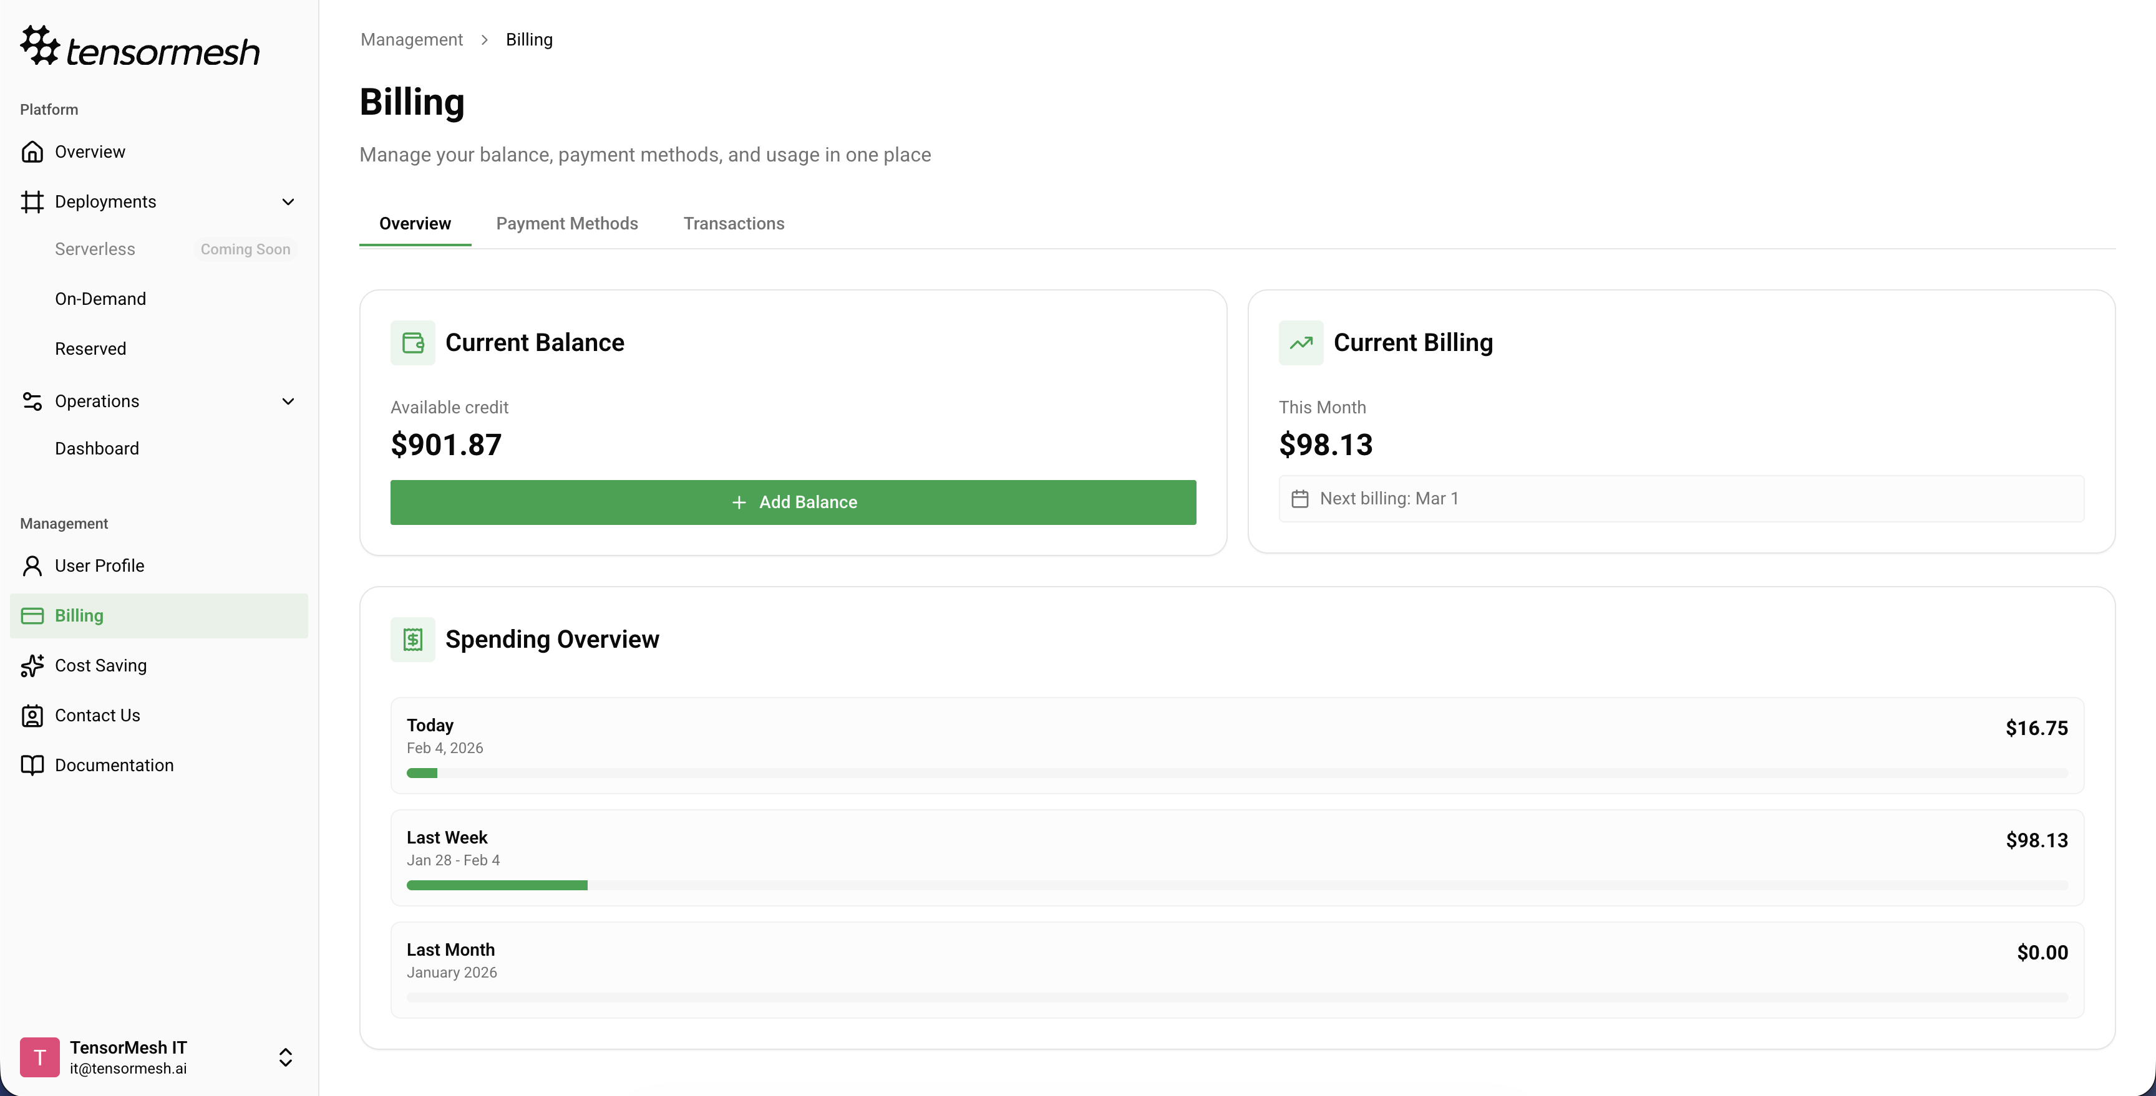The image size is (2156, 1096).
Task: Click the Cost Saving sparkle icon
Action: point(32,665)
